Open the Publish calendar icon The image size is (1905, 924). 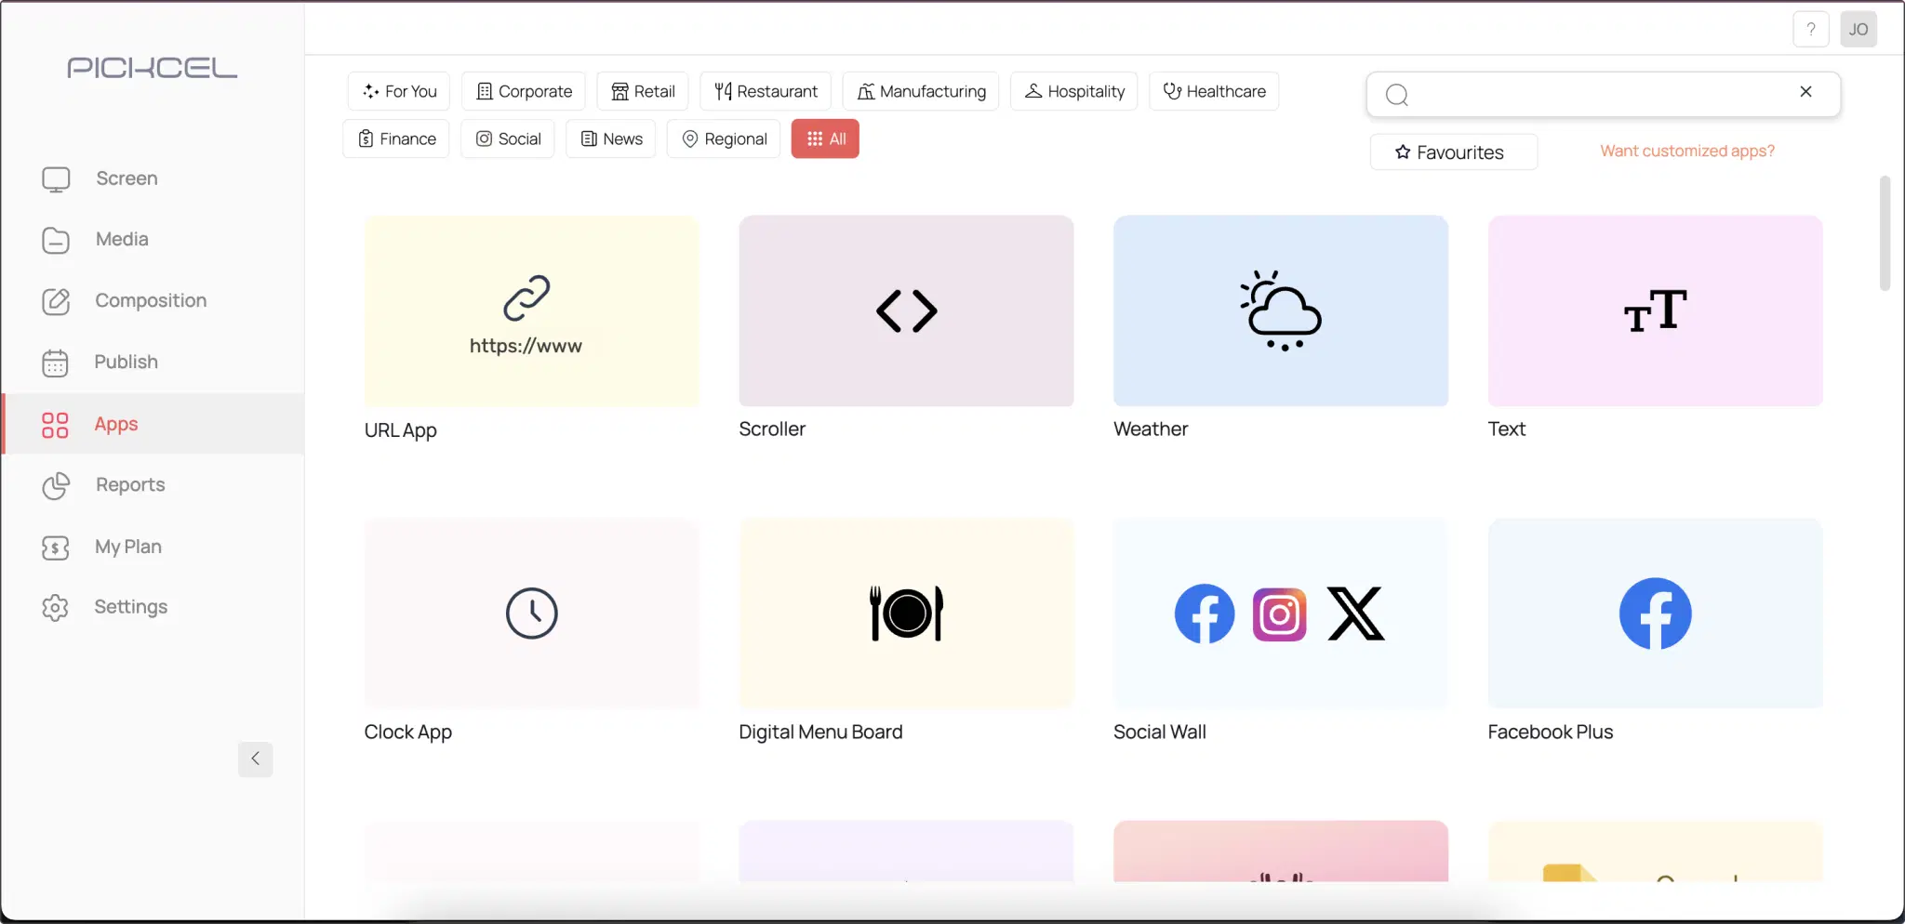click(x=56, y=363)
